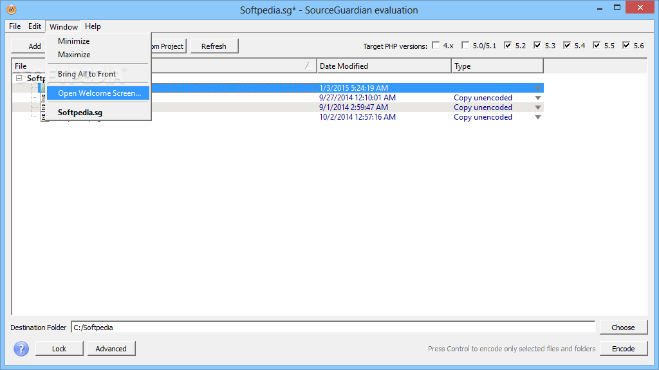Open type dropdown on the 10/2/2014 row
The image size is (659, 370).
tap(538, 117)
